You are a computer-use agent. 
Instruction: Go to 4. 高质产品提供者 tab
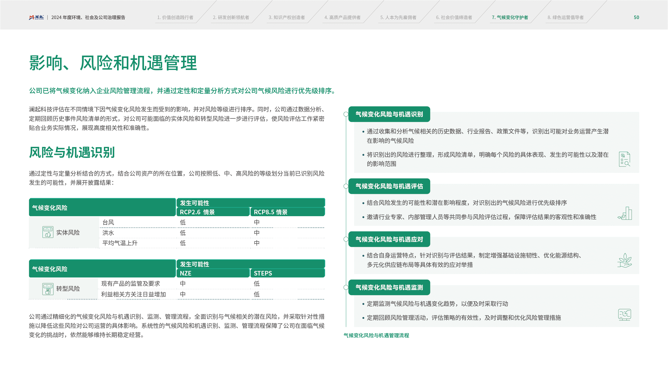[x=342, y=17]
